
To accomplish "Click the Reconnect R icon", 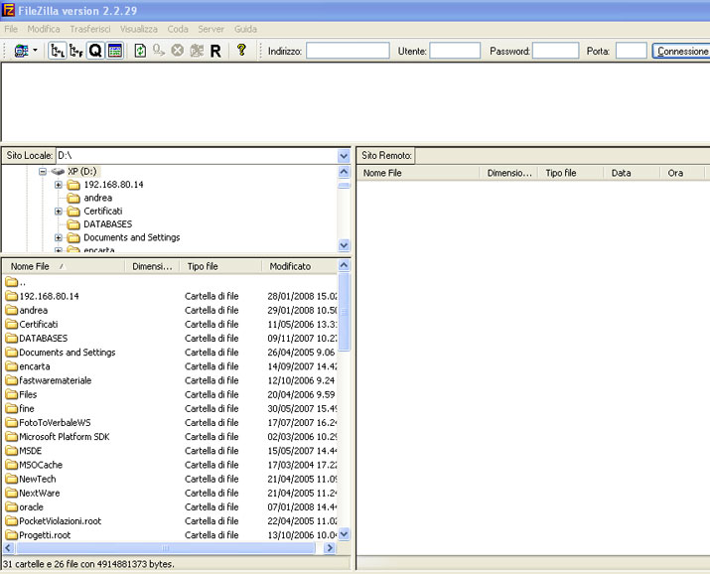I will pos(215,52).
